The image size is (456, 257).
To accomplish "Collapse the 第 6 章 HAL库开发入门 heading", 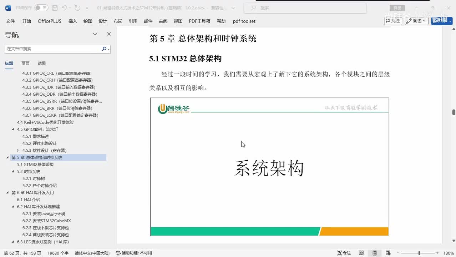I will pos(7,193).
